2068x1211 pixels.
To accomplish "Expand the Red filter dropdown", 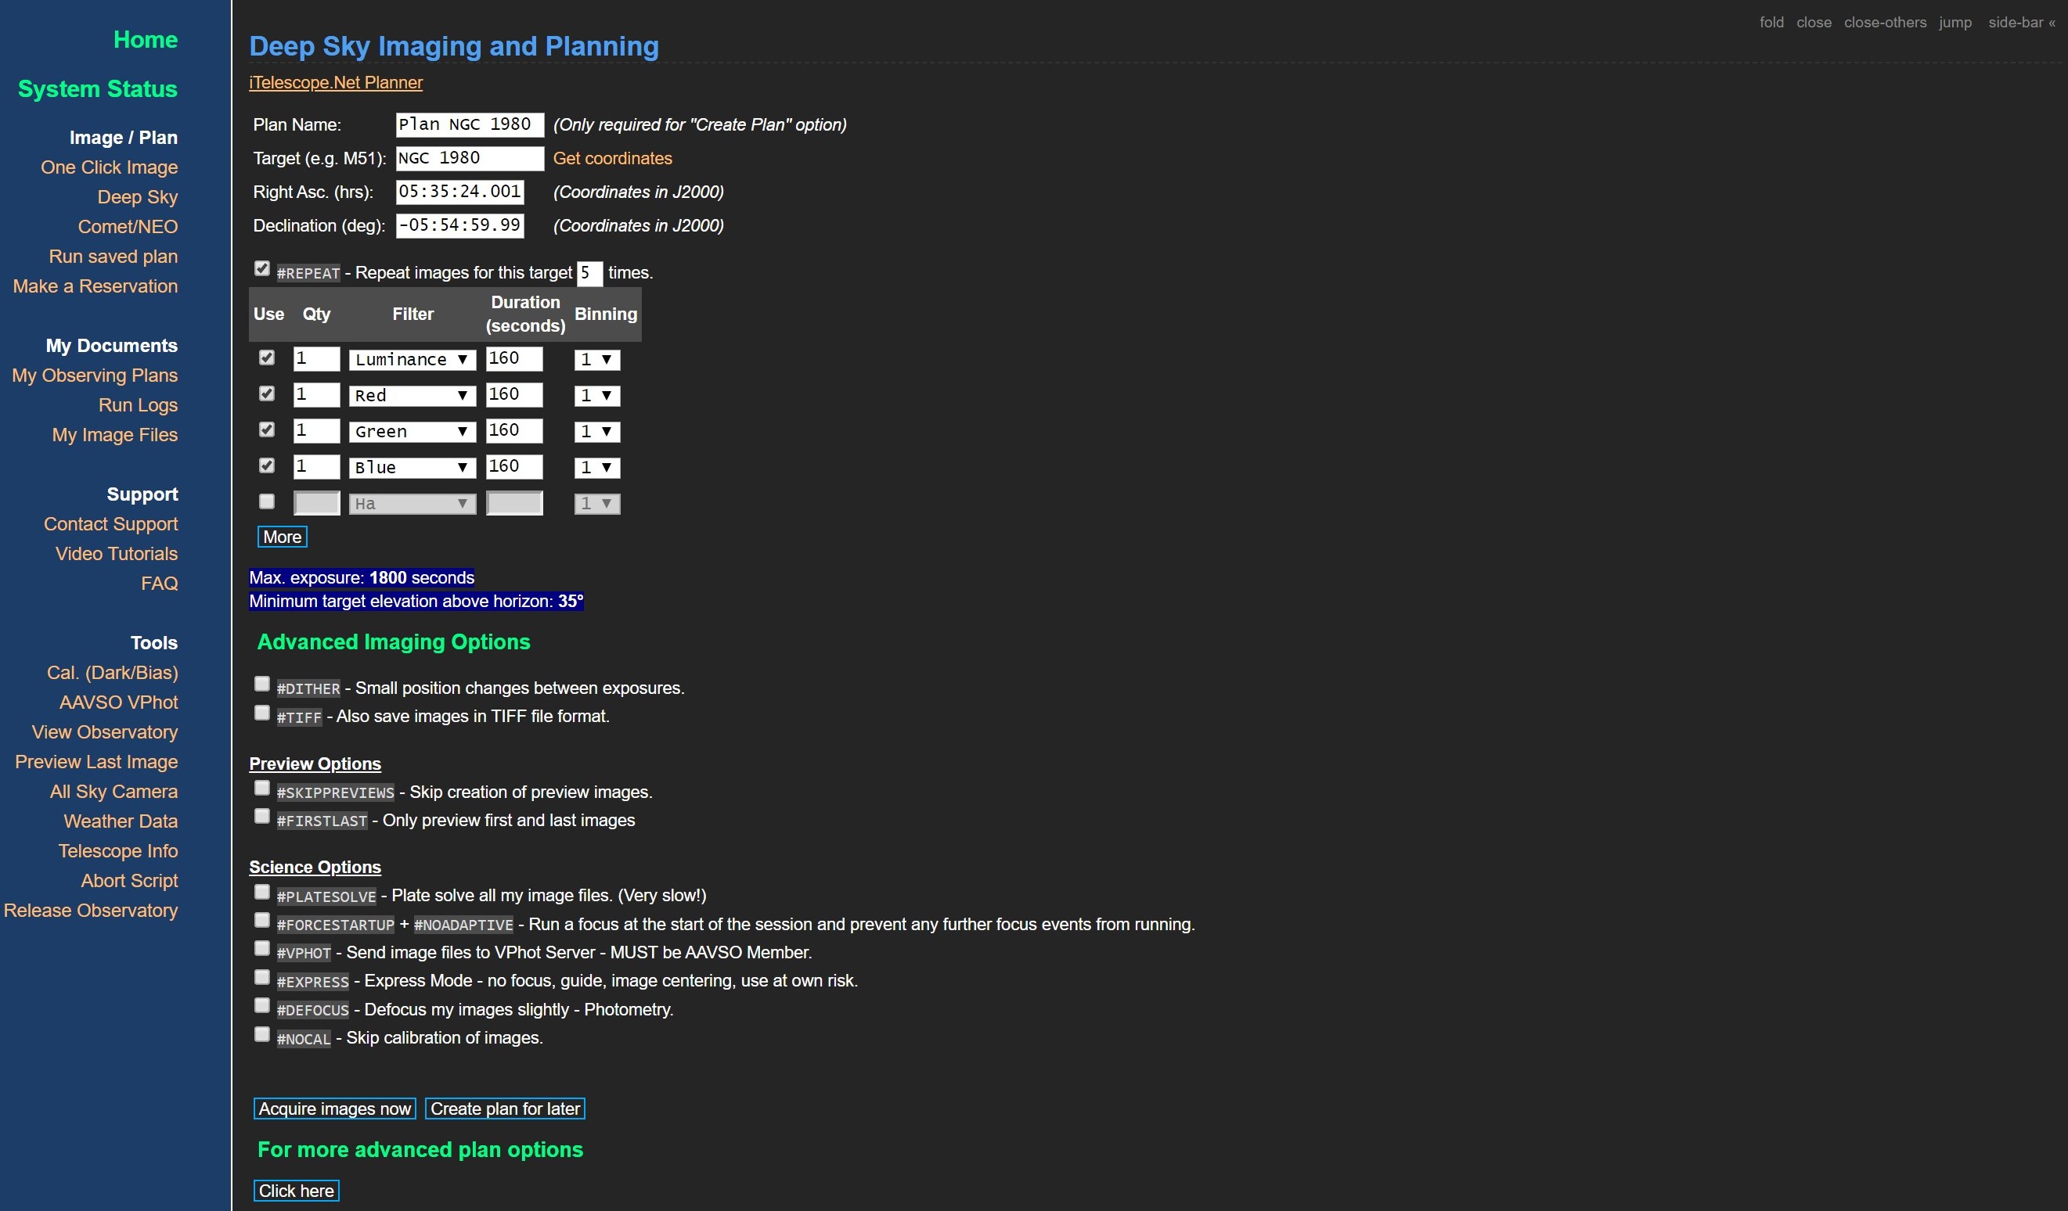I will [412, 395].
